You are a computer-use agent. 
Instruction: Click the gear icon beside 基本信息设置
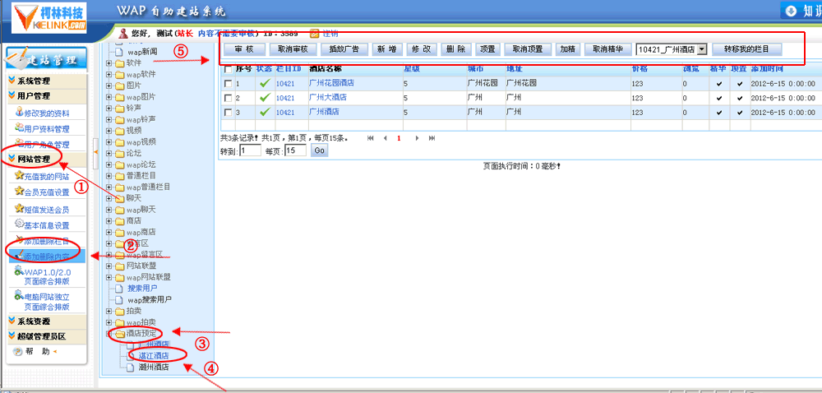(x=20, y=224)
